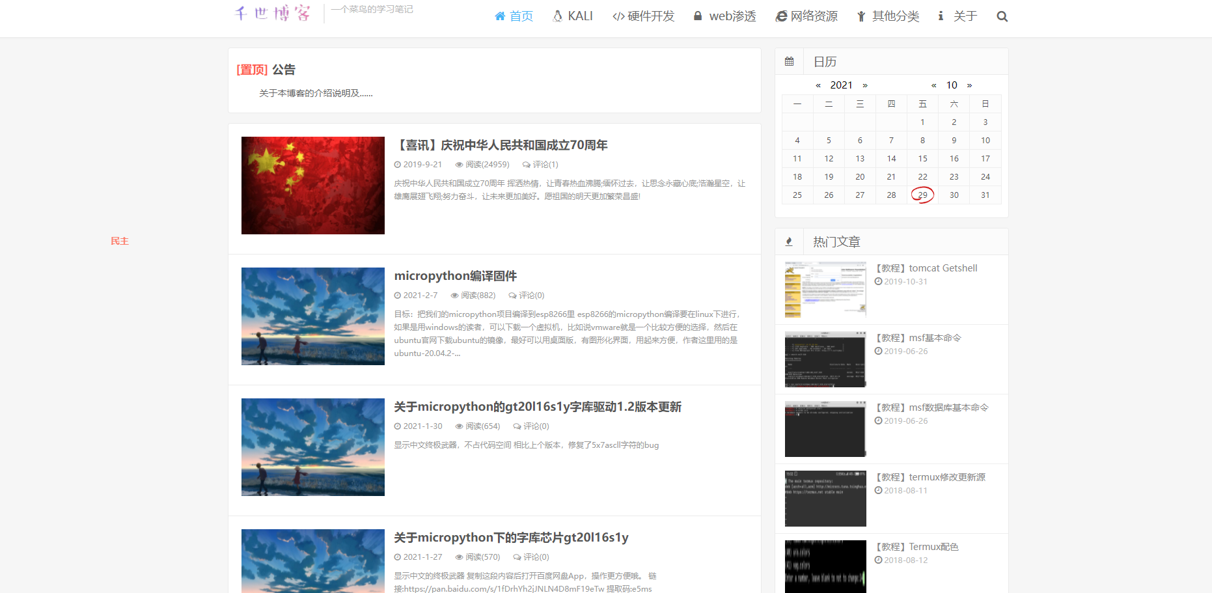Click the red flag article thumbnail
The height and width of the screenshot is (593, 1212).
[x=313, y=186]
